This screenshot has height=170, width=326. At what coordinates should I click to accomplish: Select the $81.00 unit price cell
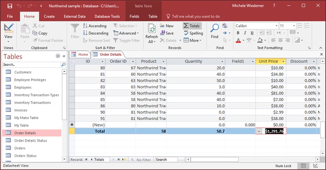(x=271, y=93)
